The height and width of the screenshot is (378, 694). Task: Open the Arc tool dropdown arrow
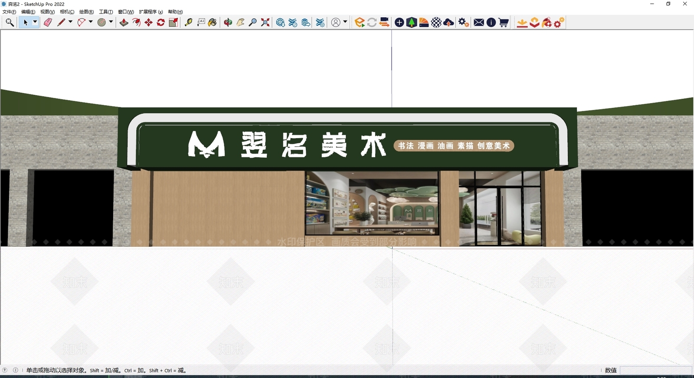tap(91, 22)
